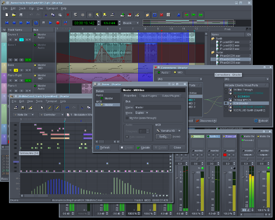Image resolution: width=275 pixels, height=220 pixels.
Task: Click the Play transport button
Action: [x=51, y=23]
